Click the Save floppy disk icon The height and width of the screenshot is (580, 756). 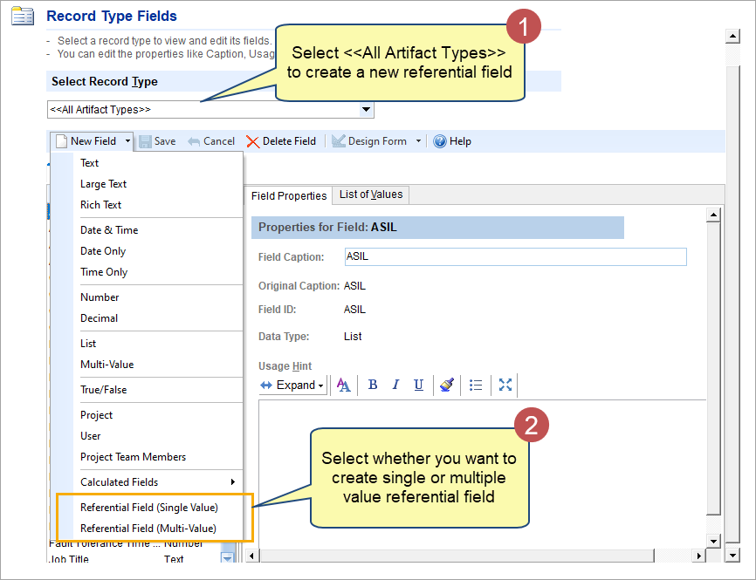145,141
